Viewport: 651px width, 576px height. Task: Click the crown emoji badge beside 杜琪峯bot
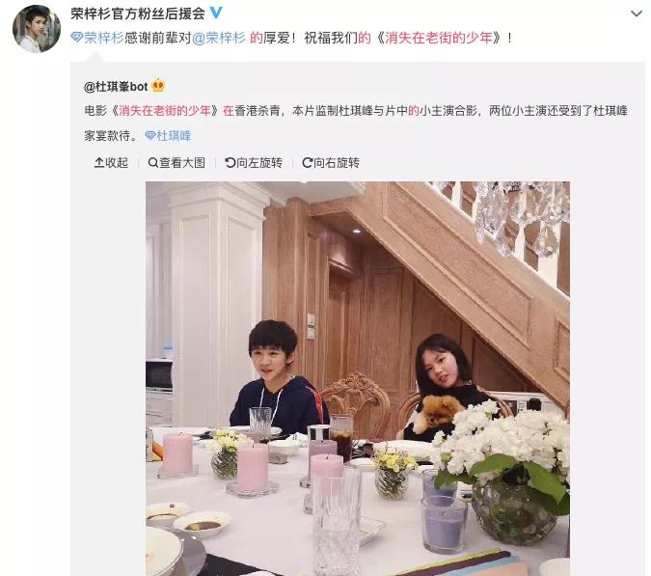158,86
